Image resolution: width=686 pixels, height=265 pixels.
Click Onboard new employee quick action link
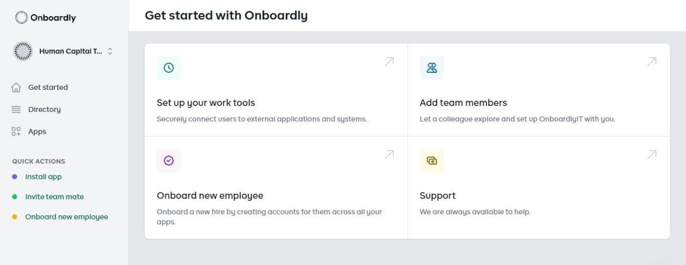pyautogui.click(x=66, y=217)
